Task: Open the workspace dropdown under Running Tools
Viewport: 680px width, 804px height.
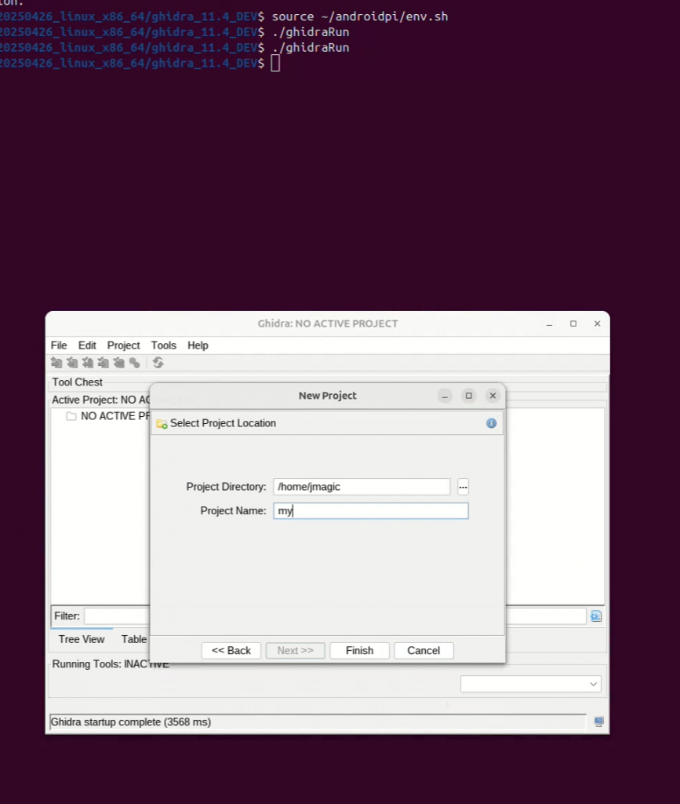Action: tap(530, 684)
